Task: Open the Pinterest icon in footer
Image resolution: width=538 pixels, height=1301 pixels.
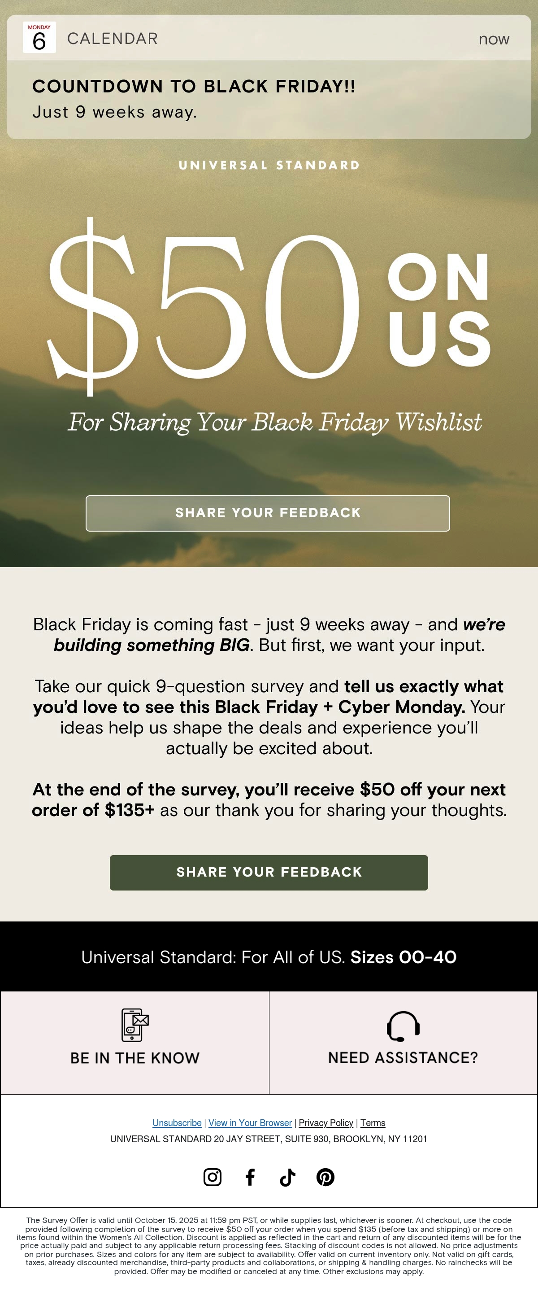Action: 325,1177
